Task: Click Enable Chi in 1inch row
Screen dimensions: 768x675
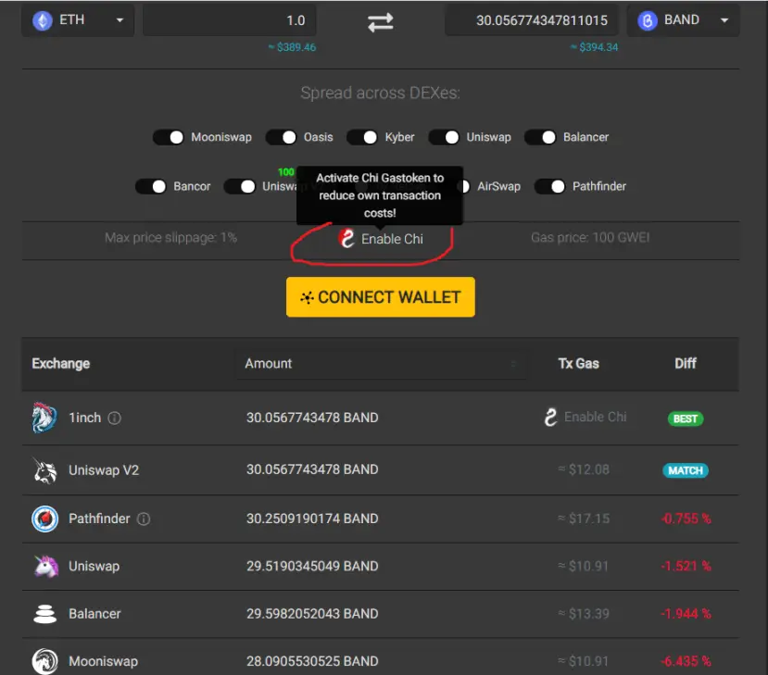Action: (x=585, y=417)
